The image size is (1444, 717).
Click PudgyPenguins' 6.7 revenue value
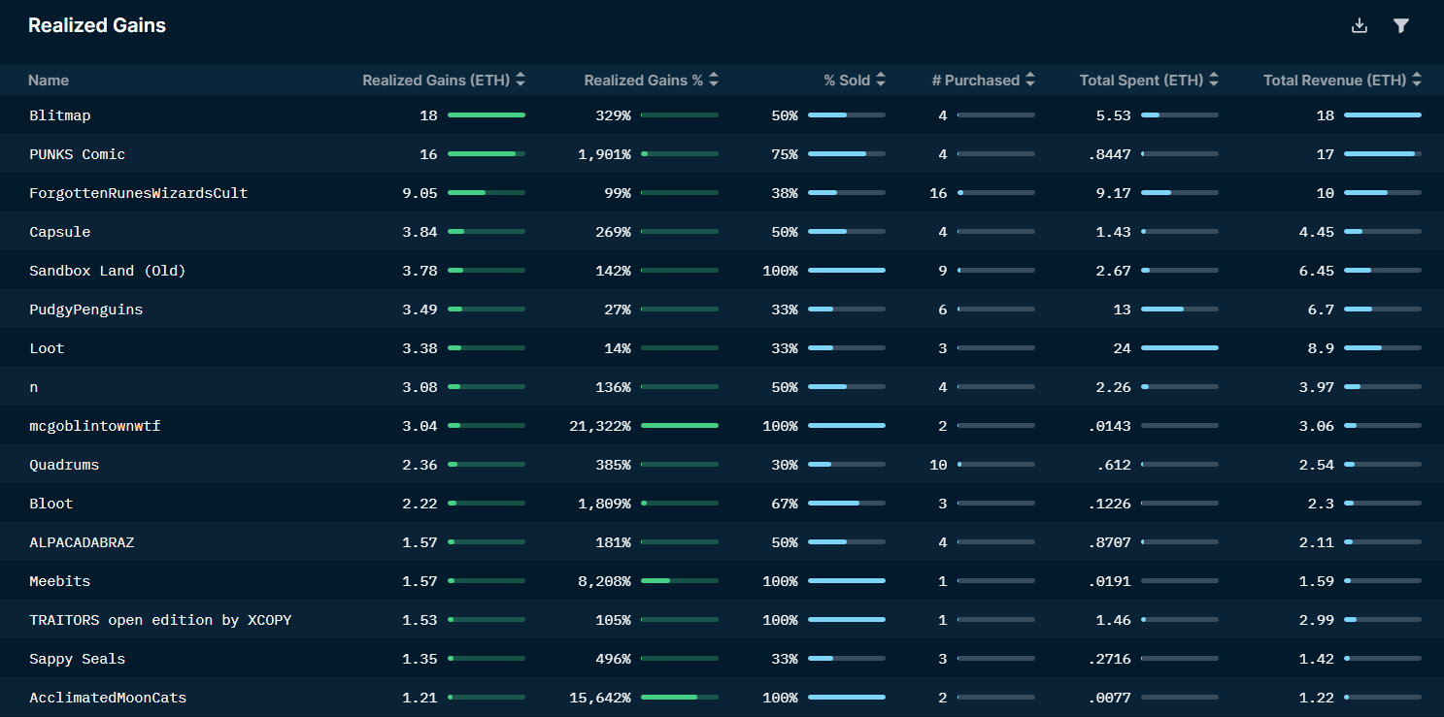[x=1322, y=310]
